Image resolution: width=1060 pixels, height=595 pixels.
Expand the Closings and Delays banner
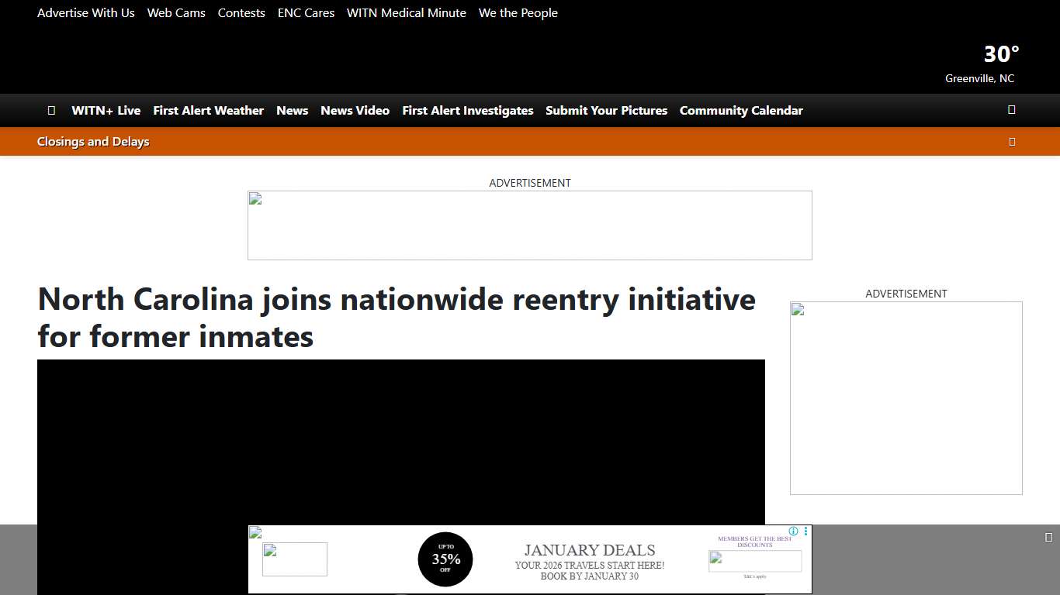(93, 141)
